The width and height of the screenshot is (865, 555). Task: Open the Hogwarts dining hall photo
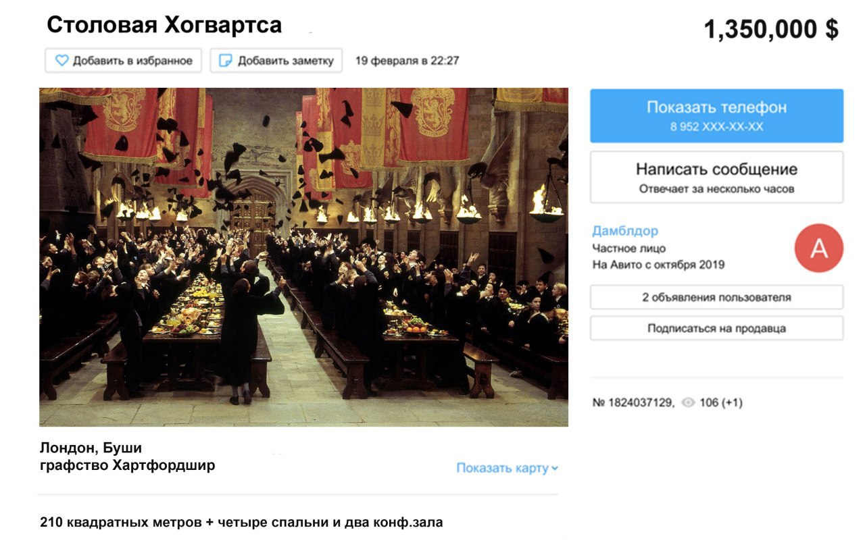point(303,257)
